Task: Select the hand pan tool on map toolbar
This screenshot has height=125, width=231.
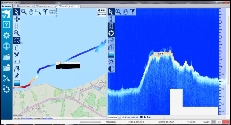Action: [31, 12]
